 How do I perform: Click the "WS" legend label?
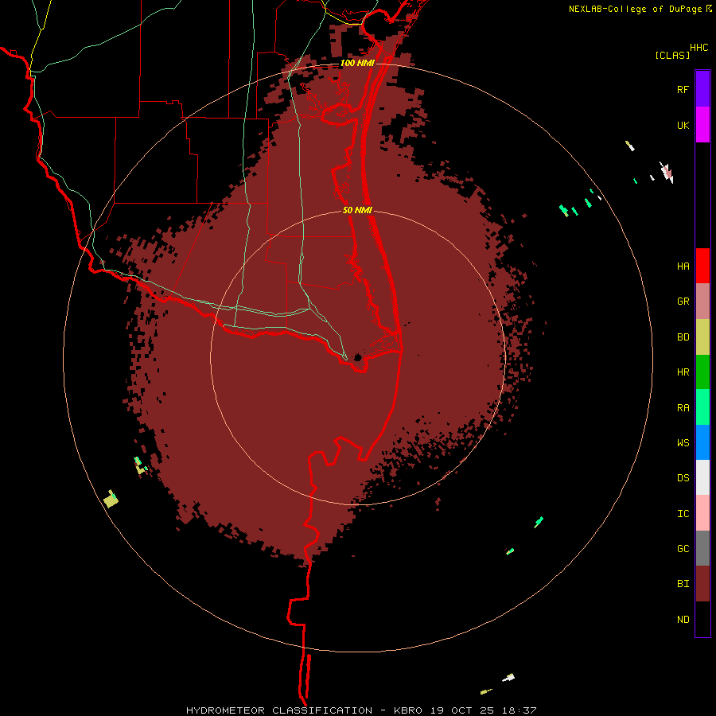(683, 443)
